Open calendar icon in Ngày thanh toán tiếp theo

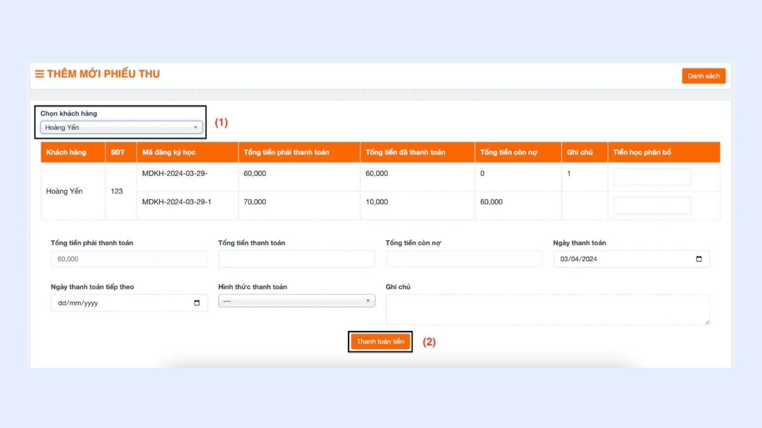[x=197, y=303]
